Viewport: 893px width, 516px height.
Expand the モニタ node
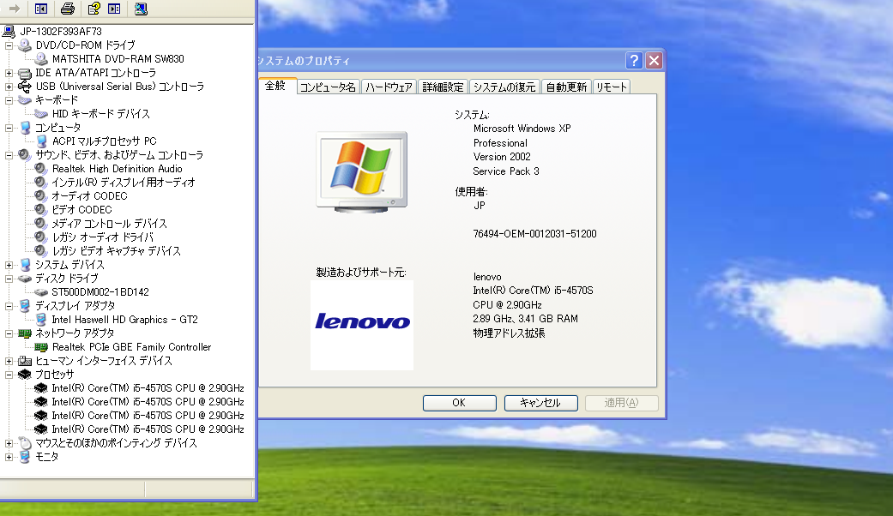point(9,456)
